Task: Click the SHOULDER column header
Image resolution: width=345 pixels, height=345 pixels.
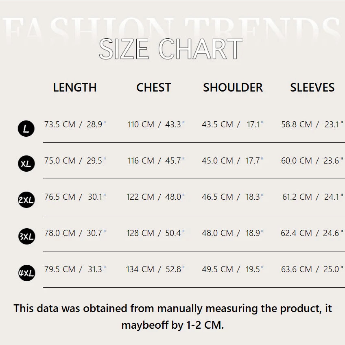Action: 233,87
